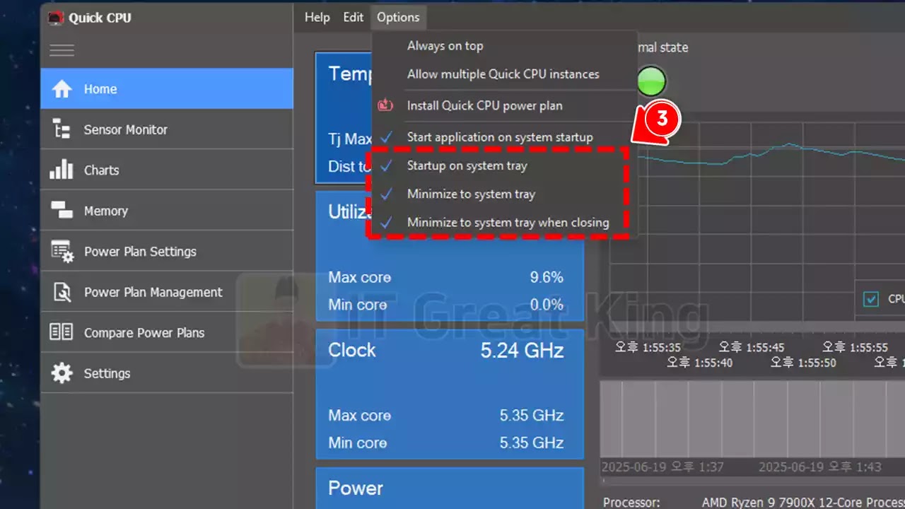Click the Charts bar graph icon

[62, 170]
